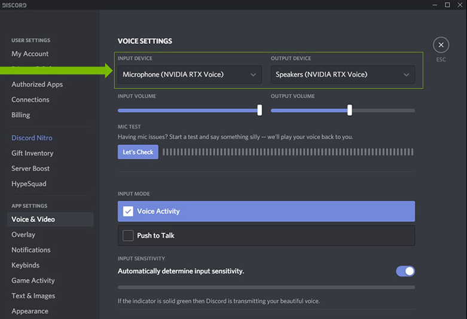This screenshot has width=467, height=319.
Task: Open Game Activity settings
Action: (33, 281)
